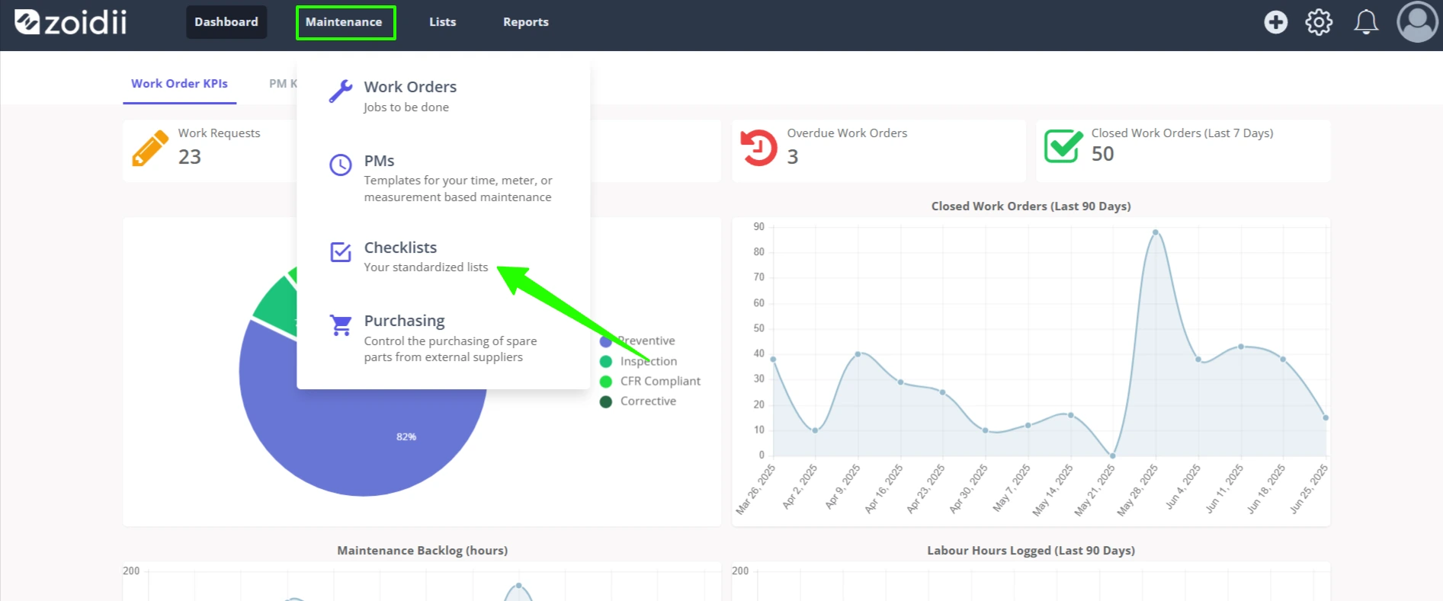Check the notifications bell icon
Image resolution: width=1443 pixels, height=601 pixels.
coord(1365,22)
